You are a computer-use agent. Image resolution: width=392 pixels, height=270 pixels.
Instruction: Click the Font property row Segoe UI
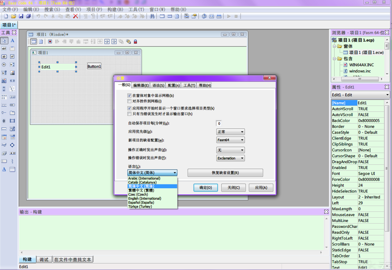[358, 174]
